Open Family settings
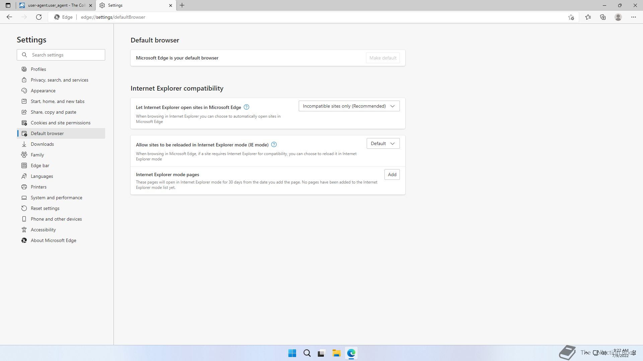This screenshot has height=361, width=643. pos(61,155)
